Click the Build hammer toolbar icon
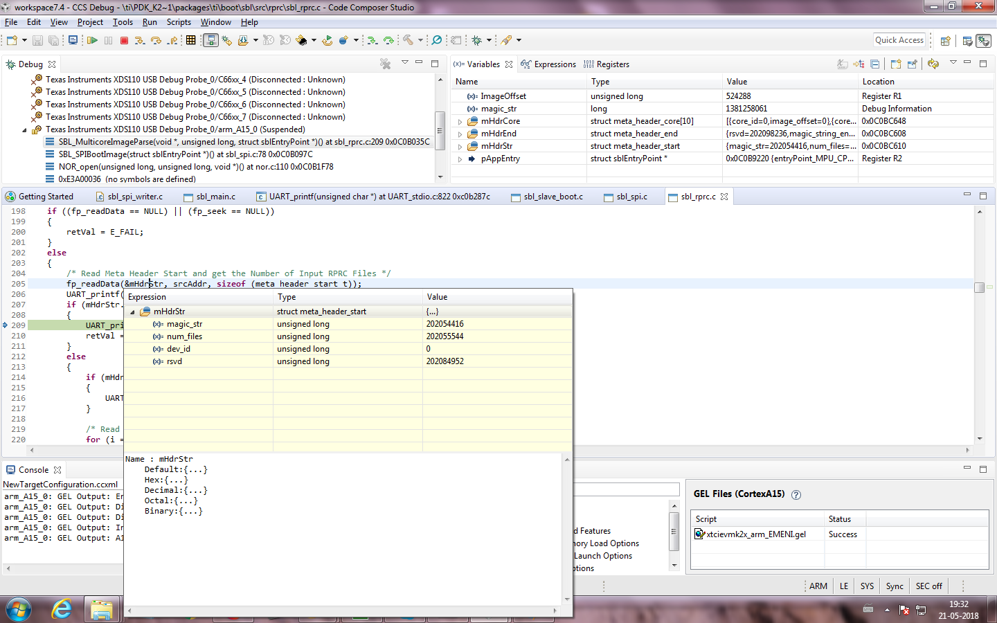The height and width of the screenshot is (623, 997). coord(408,40)
